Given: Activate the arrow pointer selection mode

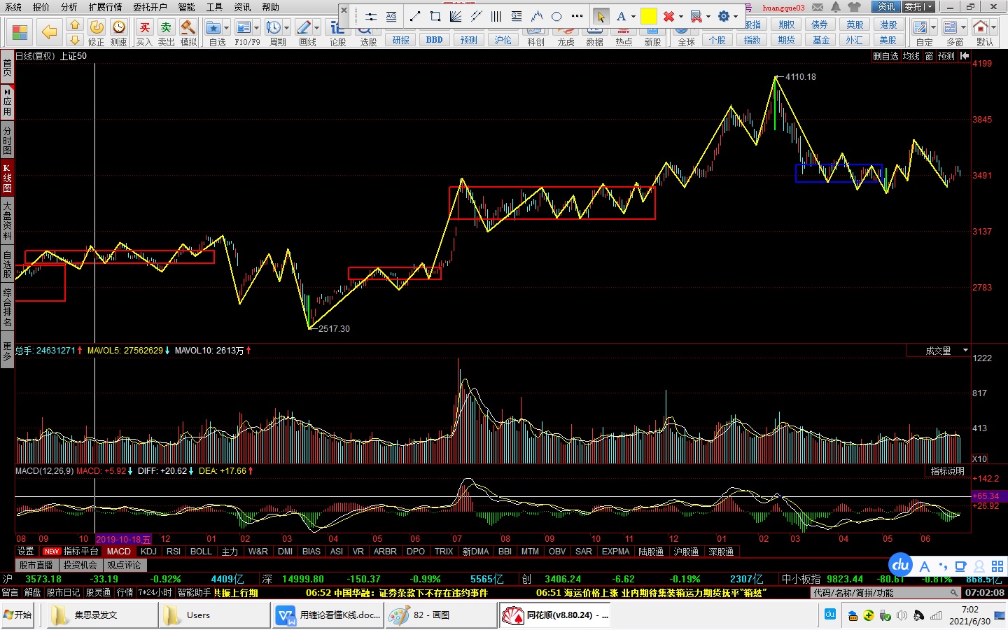Looking at the screenshot, I should (601, 16).
